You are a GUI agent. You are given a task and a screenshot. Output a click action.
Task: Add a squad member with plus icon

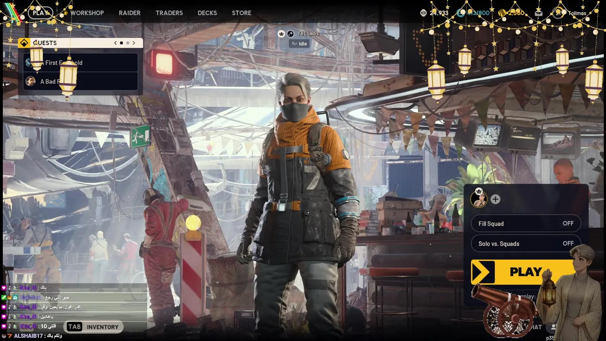coord(495,199)
